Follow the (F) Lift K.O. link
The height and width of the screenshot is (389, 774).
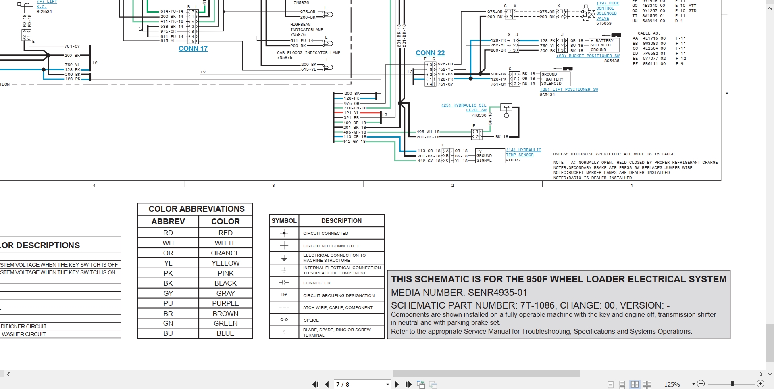(47, 4)
